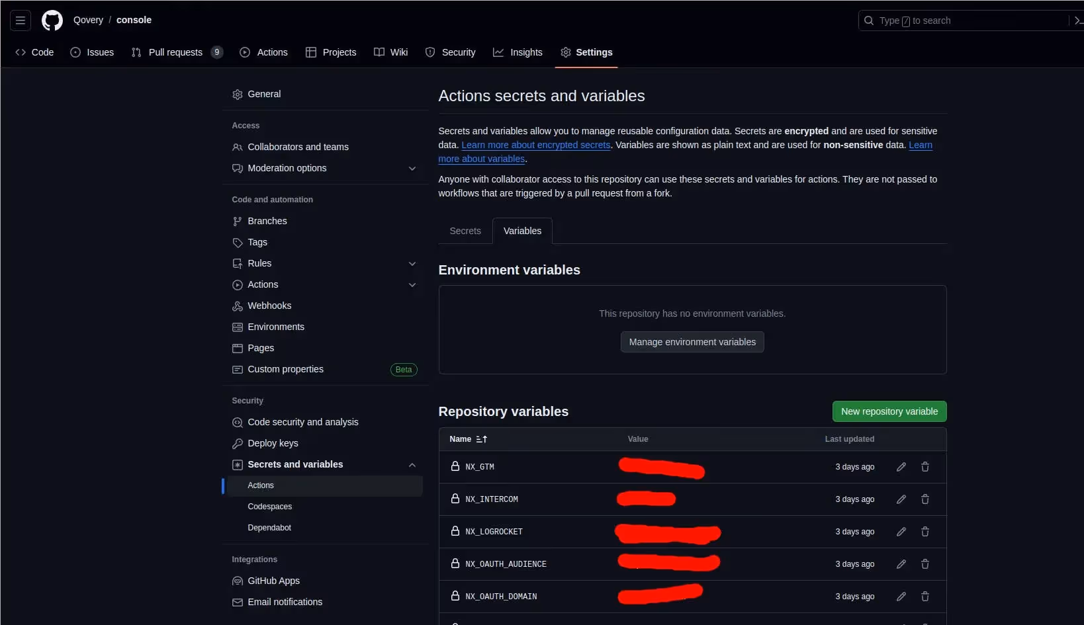Image resolution: width=1084 pixels, height=625 pixels.
Task: Edit the NX_INTERCOM variable
Action: click(901, 499)
